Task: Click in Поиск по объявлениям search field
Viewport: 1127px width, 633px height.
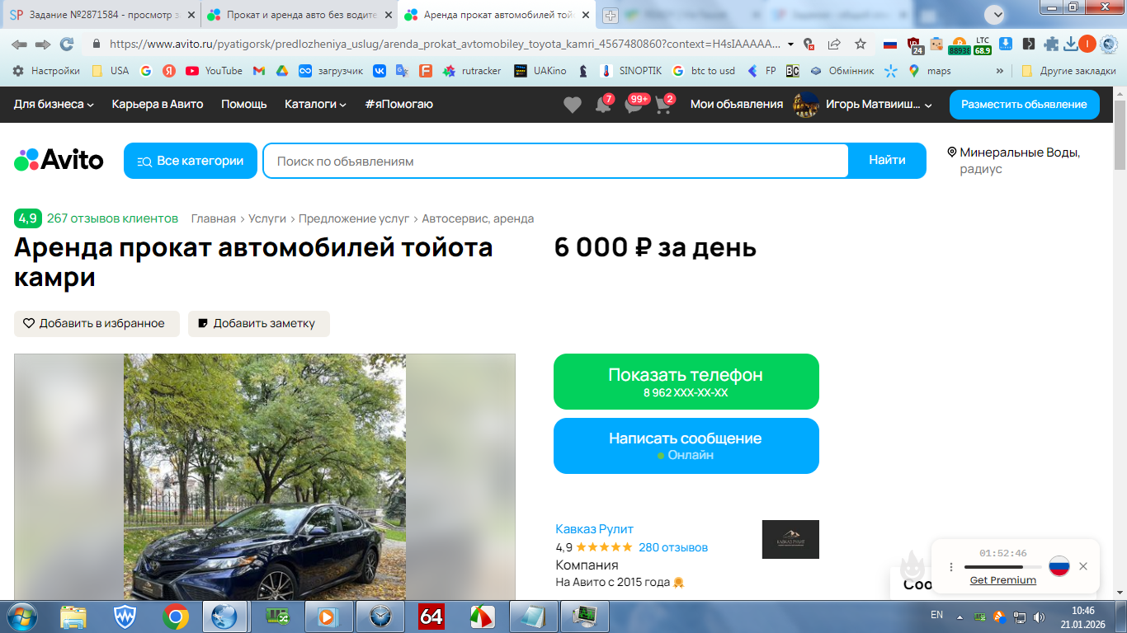Action: click(x=556, y=161)
